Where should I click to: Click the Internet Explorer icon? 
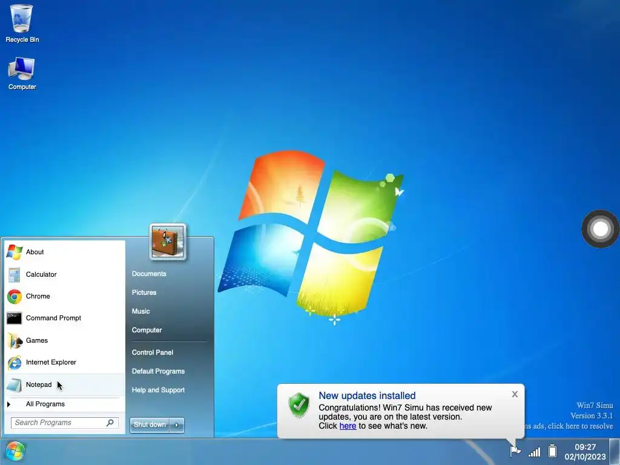click(15, 363)
